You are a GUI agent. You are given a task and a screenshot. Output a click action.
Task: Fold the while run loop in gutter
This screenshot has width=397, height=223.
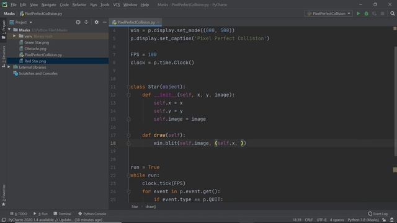coord(128,175)
